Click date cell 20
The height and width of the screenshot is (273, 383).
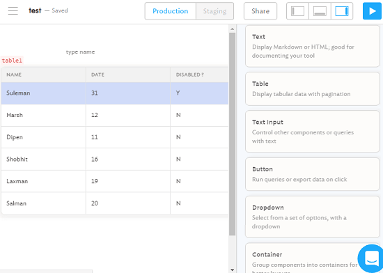pos(128,203)
